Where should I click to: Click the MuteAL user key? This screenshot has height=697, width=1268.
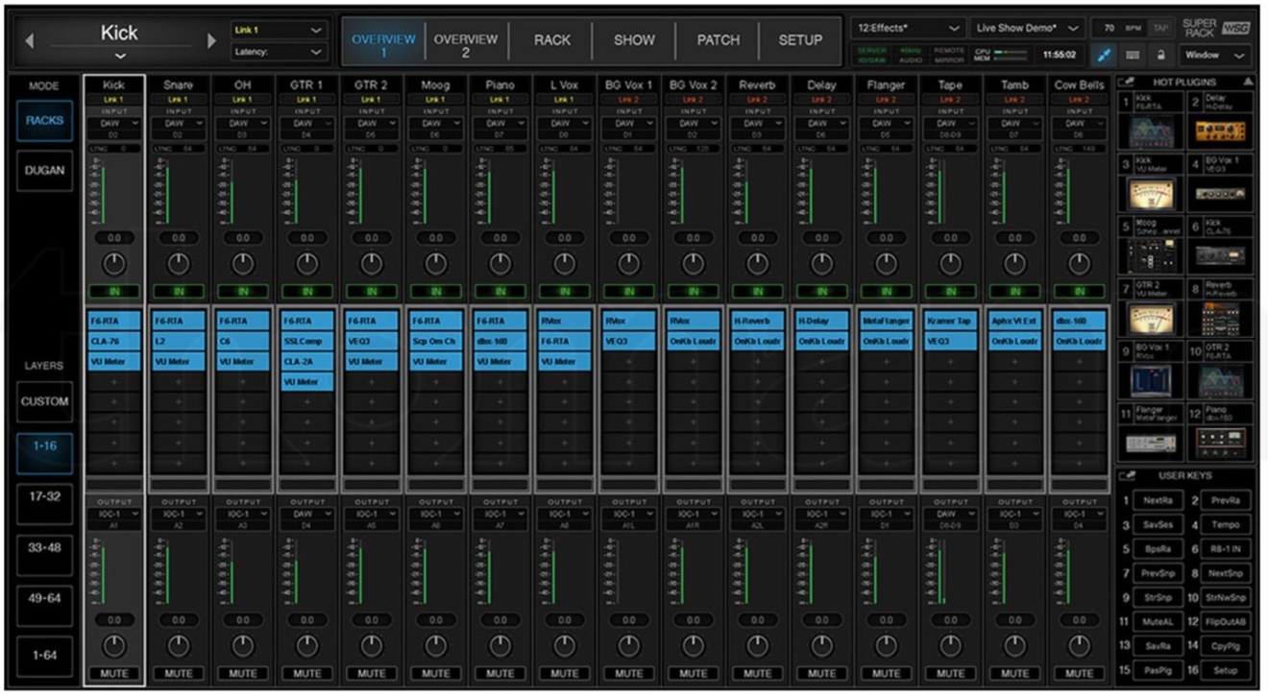1157,622
